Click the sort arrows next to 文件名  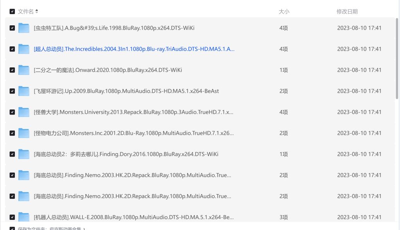37,11
